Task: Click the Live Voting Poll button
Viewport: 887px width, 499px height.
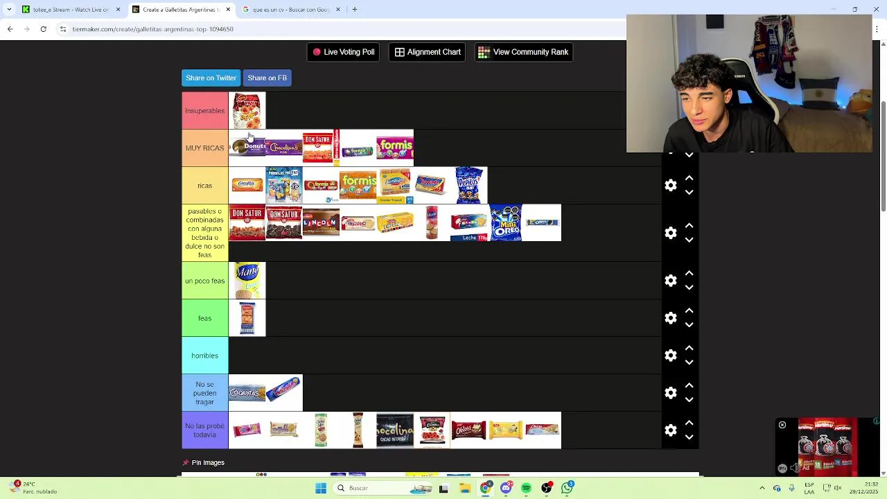Action: pyautogui.click(x=343, y=52)
